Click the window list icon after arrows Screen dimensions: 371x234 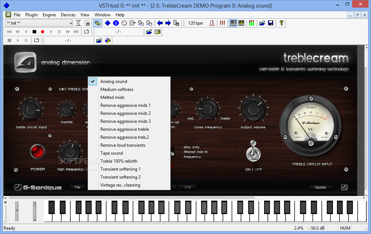tap(176, 23)
